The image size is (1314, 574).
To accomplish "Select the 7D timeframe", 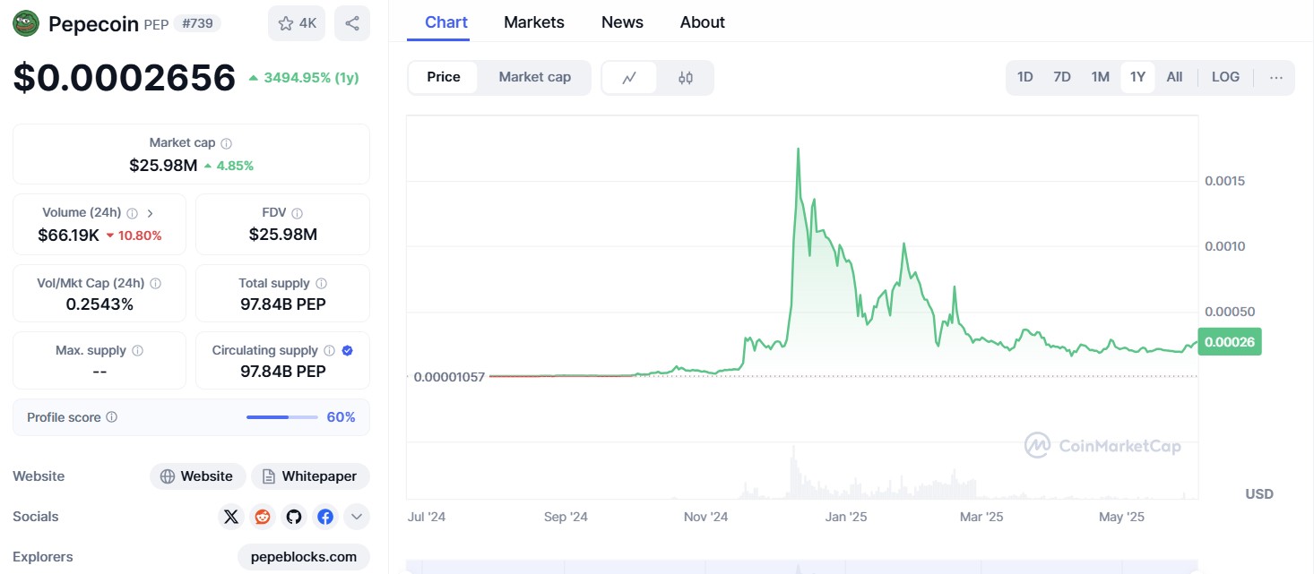I will (1061, 77).
